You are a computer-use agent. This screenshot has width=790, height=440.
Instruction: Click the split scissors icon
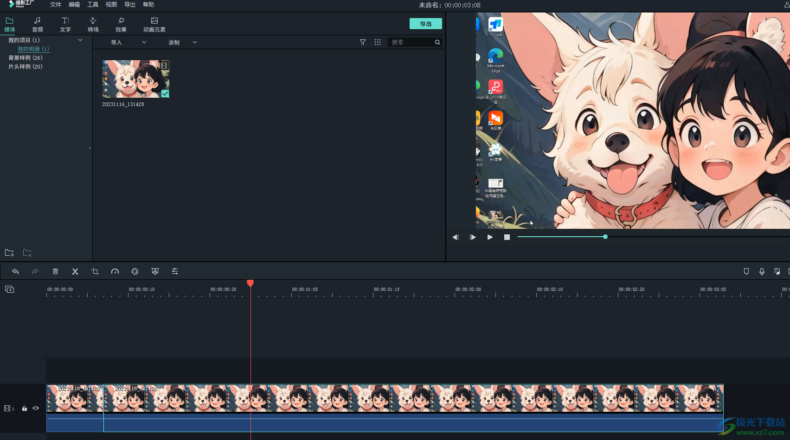(75, 271)
